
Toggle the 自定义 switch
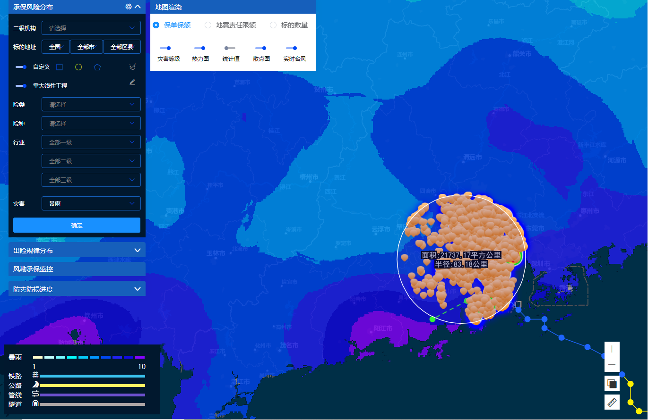21,67
